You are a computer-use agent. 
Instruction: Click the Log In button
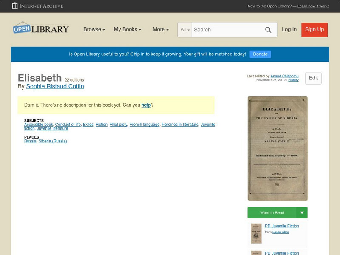coord(289,30)
